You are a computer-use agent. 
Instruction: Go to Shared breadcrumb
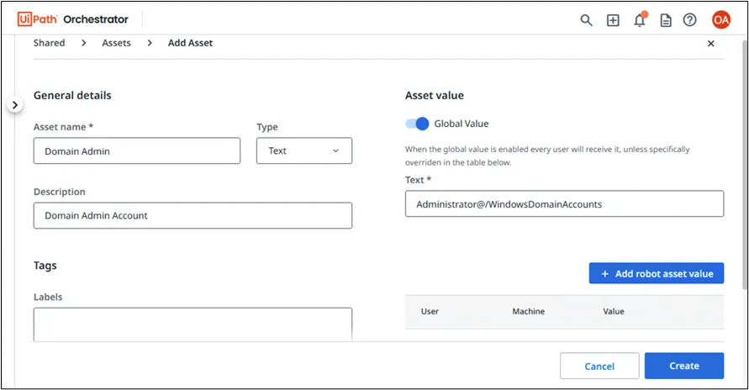(50, 43)
